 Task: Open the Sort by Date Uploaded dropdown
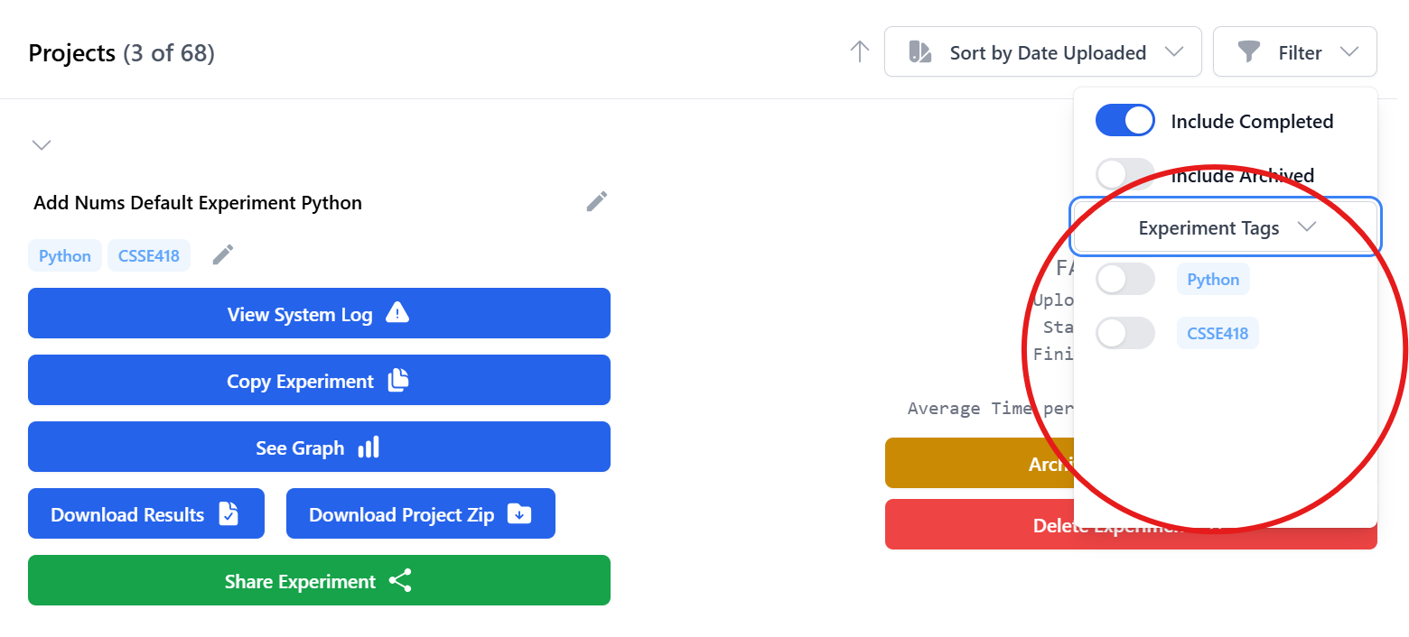(1043, 51)
